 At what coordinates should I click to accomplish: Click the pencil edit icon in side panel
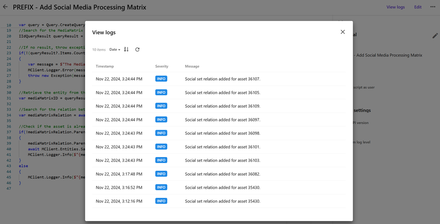435,36
